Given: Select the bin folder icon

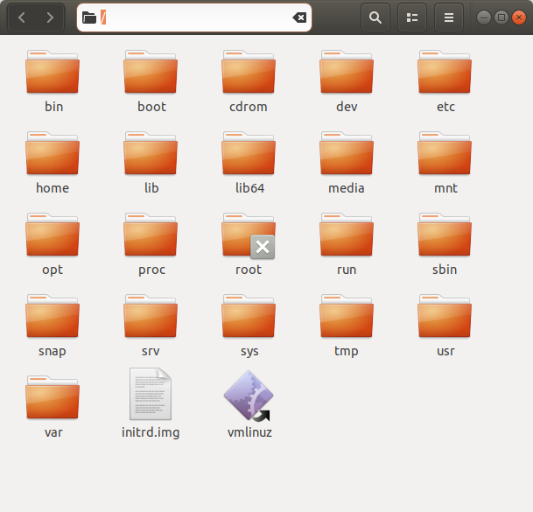Looking at the screenshot, I should click(x=53, y=72).
